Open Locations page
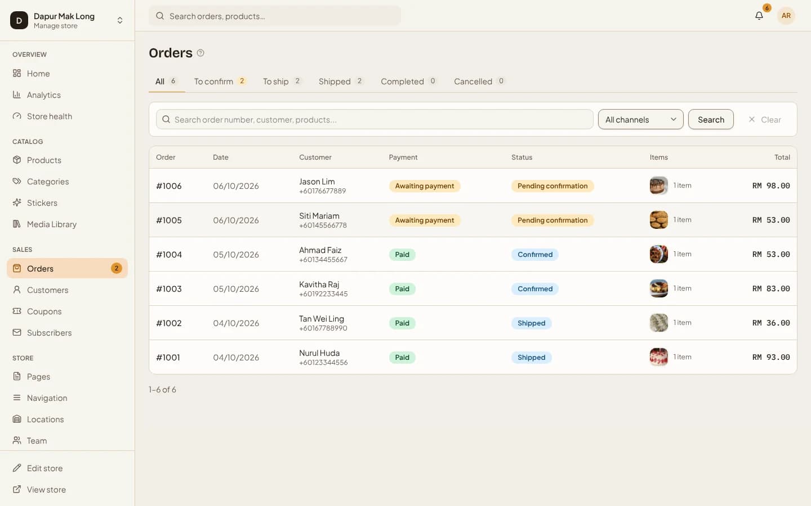This screenshot has height=506, width=811. [x=68, y=419]
